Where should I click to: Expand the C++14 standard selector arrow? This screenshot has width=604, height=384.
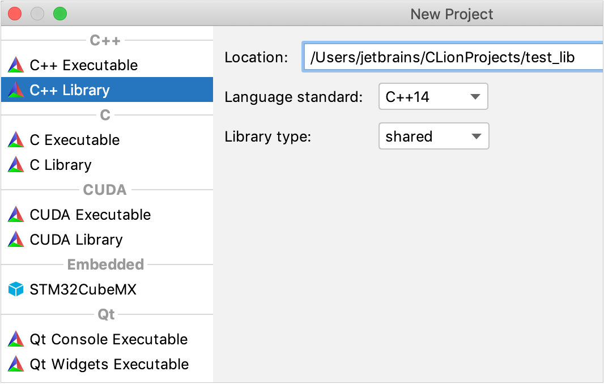tap(475, 96)
